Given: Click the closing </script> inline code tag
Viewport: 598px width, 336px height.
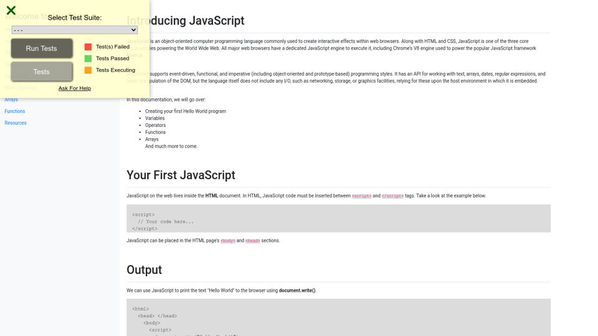Looking at the screenshot, I should (x=392, y=196).
